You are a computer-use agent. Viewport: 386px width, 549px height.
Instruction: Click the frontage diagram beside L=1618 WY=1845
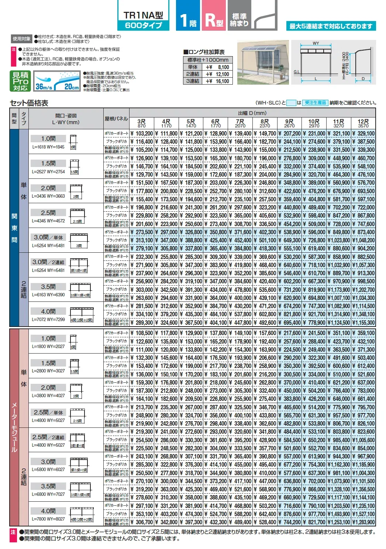pyautogui.click(x=73, y=141)
